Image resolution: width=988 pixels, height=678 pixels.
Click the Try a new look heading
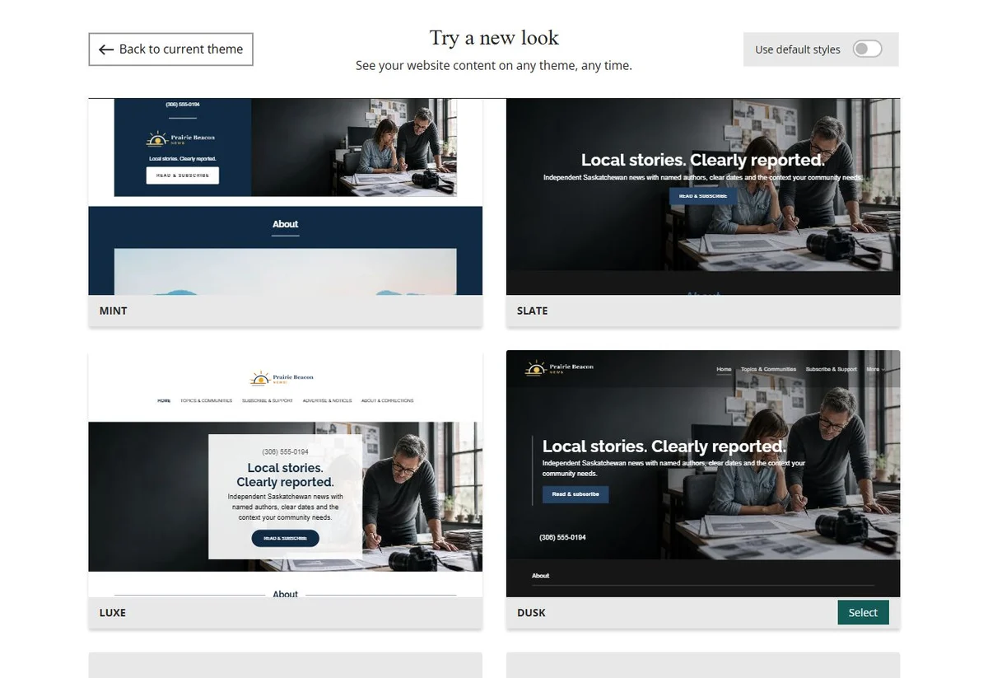[x=494, y=38]
